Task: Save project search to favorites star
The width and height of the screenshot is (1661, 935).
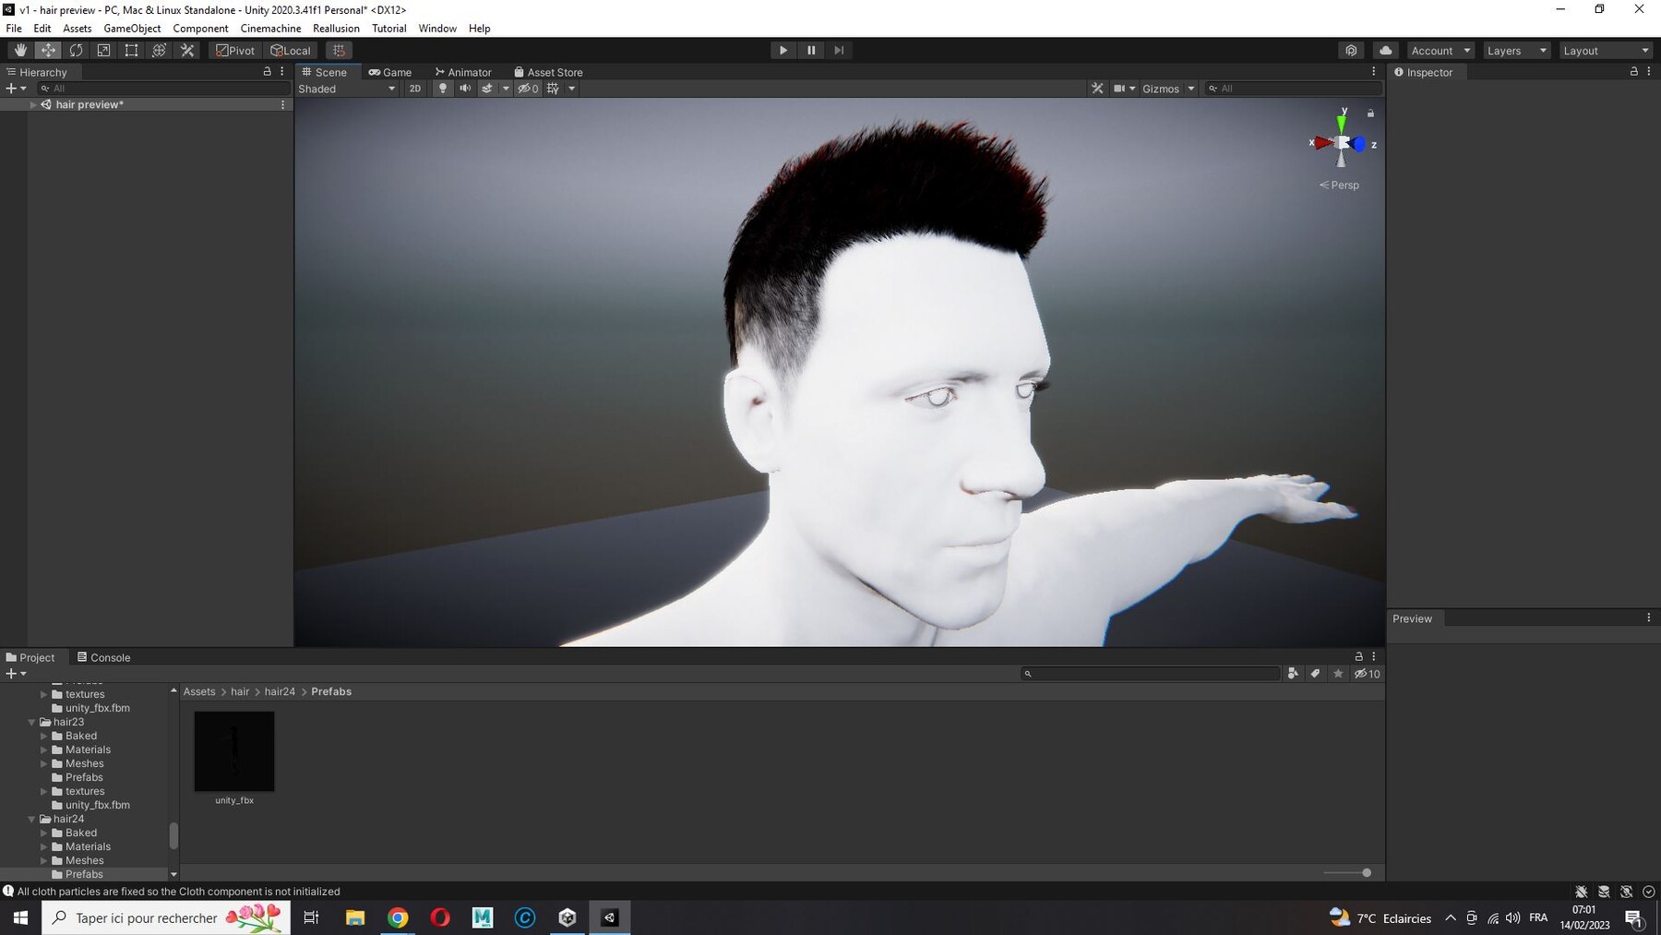Action: pyautogui.click(x=1338, y=674)
